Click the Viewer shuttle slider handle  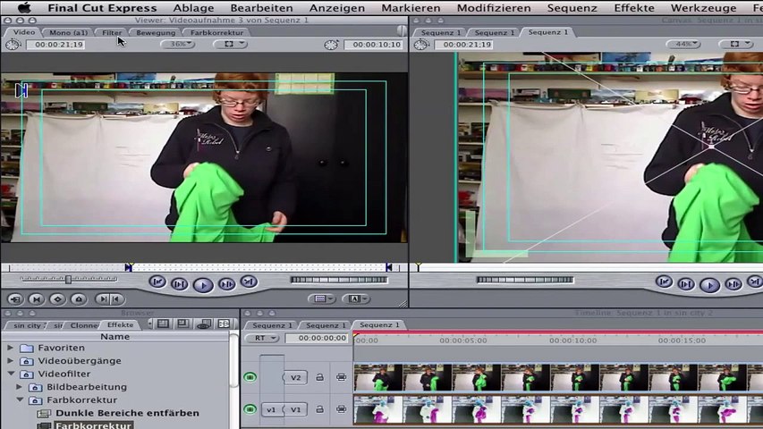[x=67, y=280]
